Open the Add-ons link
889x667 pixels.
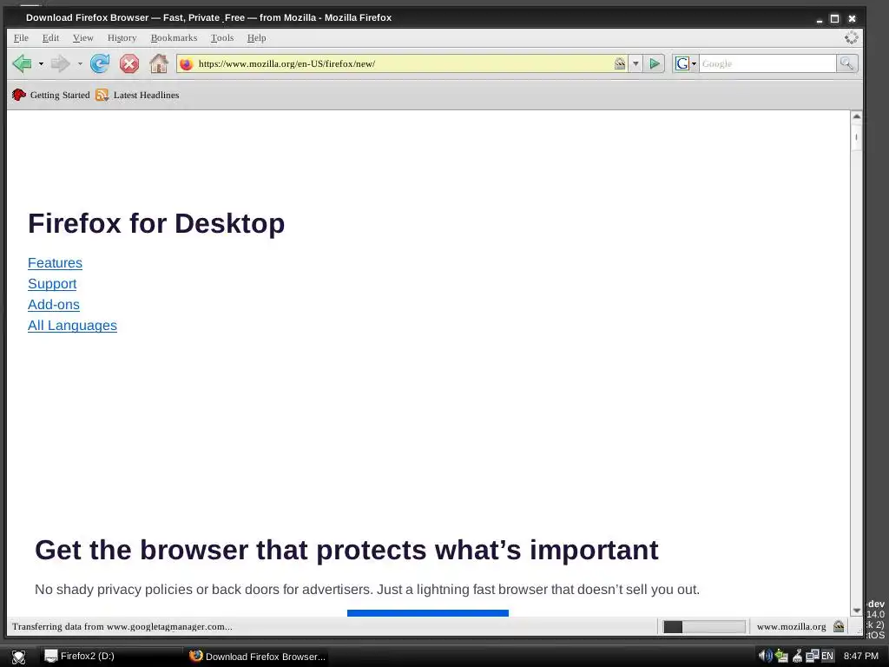point(54,305)
